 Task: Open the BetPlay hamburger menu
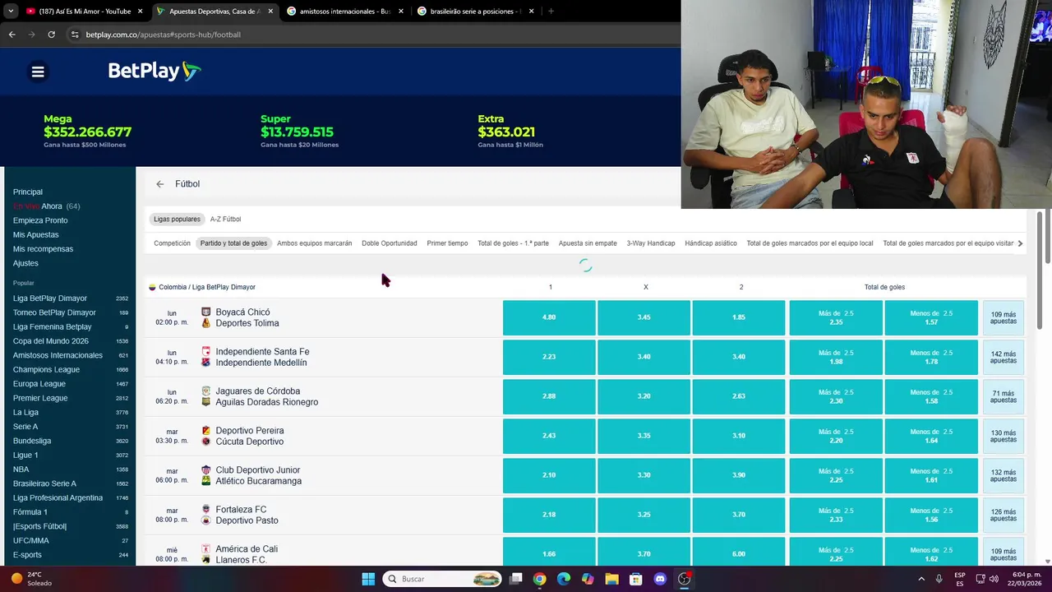tap(38, 72)
